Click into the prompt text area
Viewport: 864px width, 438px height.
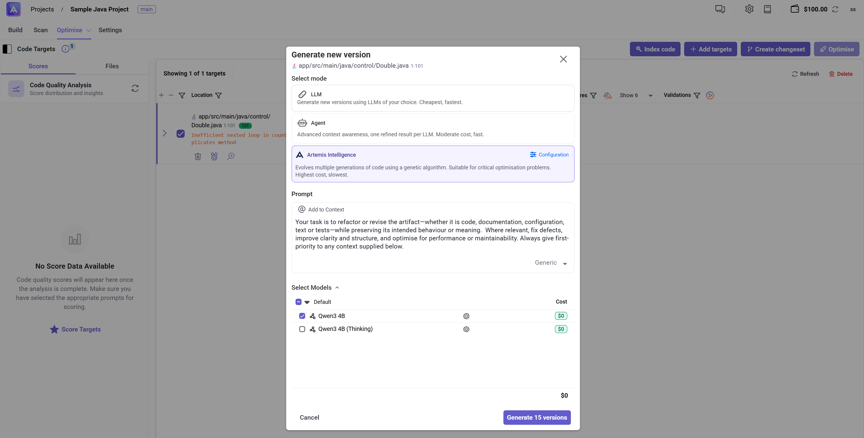pos(432,234)
